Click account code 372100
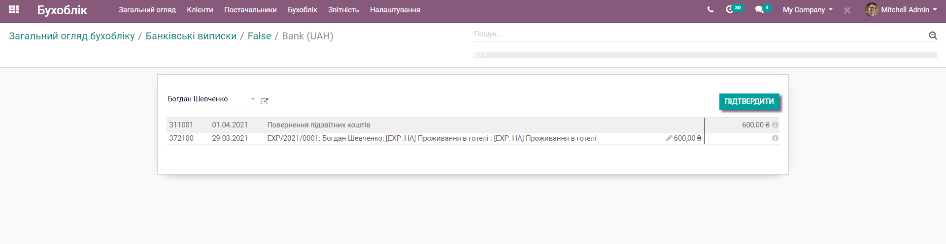 [x=181, y=138]
